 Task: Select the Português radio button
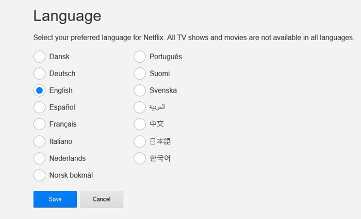pos(140,57)
